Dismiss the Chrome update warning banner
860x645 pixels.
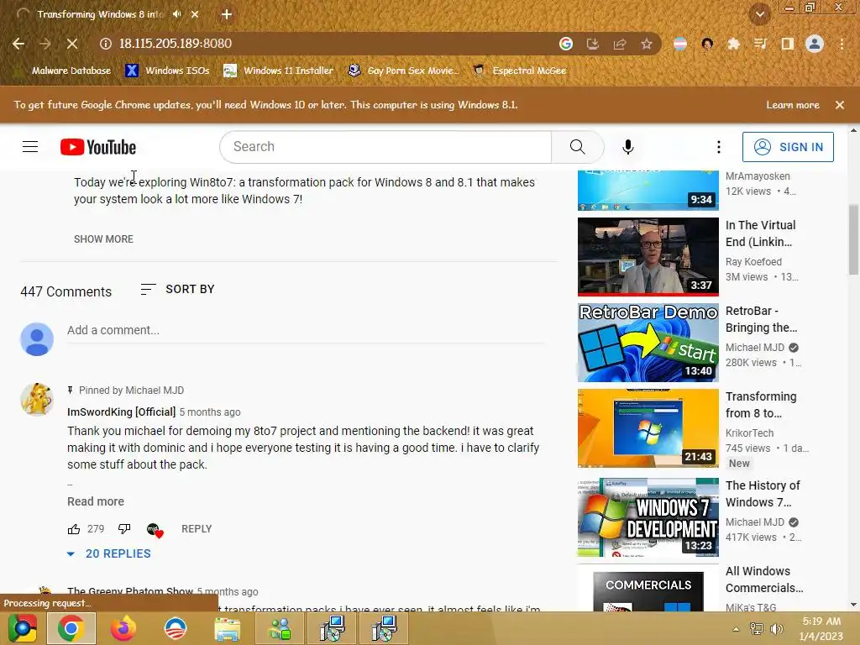(840, 105)
